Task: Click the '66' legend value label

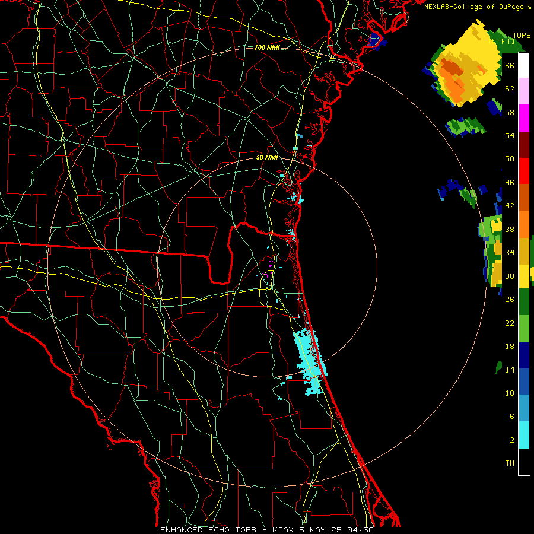Action: tap(510, 65)
